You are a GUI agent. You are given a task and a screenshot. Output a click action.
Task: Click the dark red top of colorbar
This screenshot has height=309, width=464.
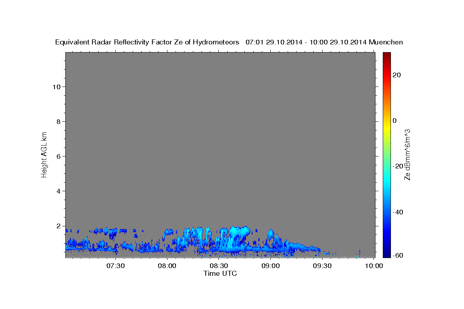click(387, 55)
